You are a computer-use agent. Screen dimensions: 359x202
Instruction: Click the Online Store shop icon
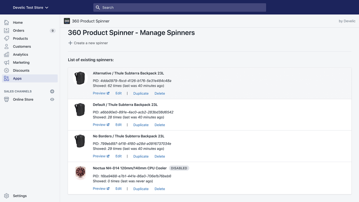pos(6,99)
